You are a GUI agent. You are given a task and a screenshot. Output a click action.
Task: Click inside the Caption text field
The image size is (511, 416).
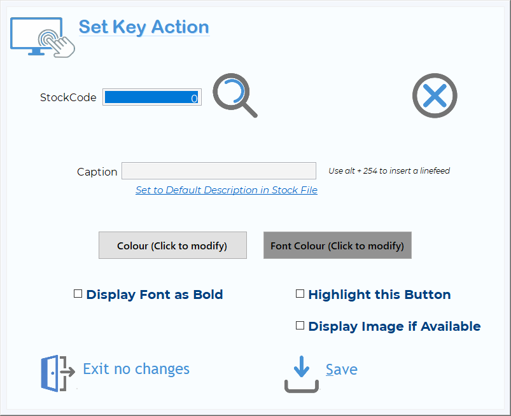tap(219, 170)
